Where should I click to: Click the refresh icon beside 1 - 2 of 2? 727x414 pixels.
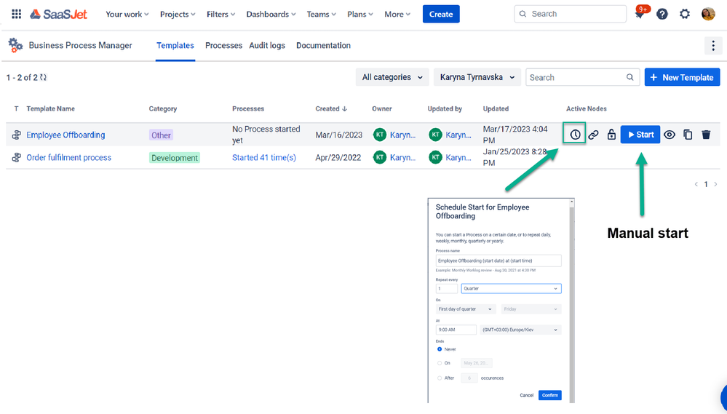[43, 77]
